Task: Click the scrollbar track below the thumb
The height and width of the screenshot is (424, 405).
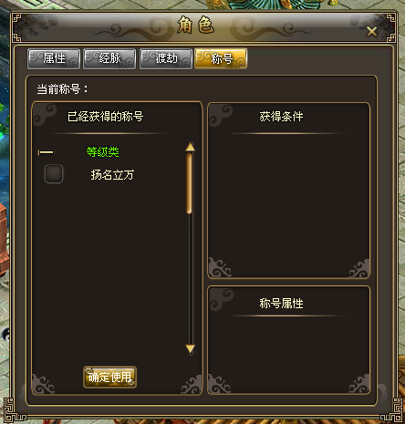Action: tap(191, 279)
